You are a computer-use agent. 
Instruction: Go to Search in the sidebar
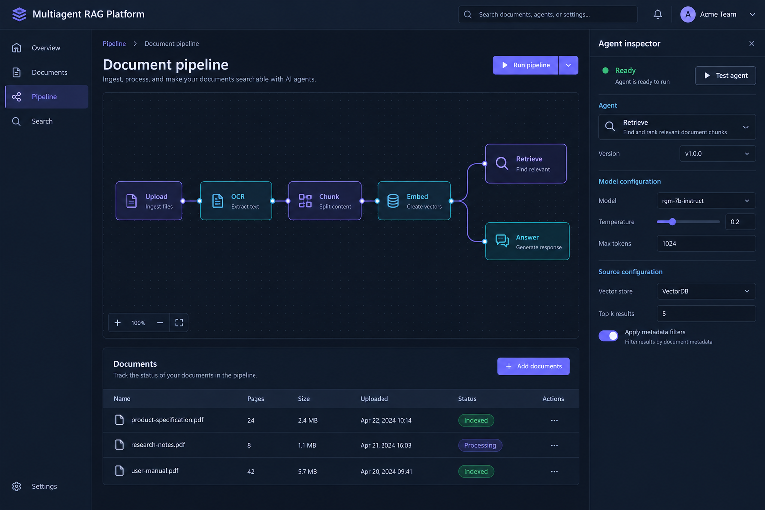coord(46,121)
